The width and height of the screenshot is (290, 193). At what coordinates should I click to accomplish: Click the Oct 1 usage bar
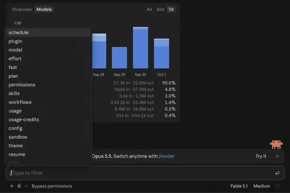[x=162, y=54]
